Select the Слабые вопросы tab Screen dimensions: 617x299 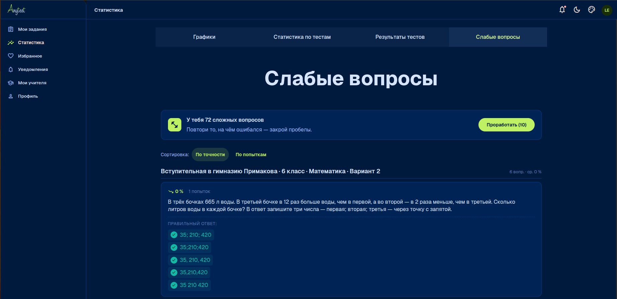coord(498,37)
